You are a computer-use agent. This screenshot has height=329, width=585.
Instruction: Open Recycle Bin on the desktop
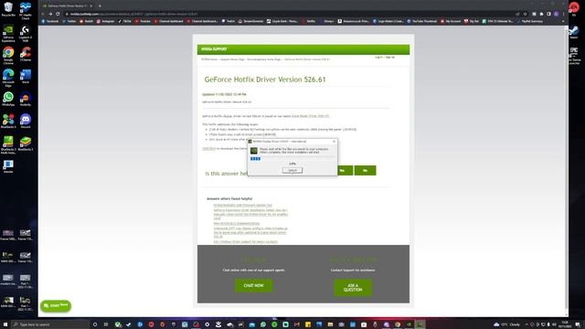8,9
